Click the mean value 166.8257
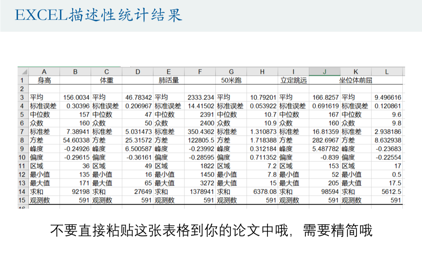 pyautogui.click(x=325, y=97)
